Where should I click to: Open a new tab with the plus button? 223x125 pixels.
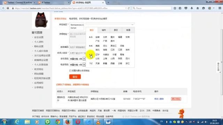108,2
